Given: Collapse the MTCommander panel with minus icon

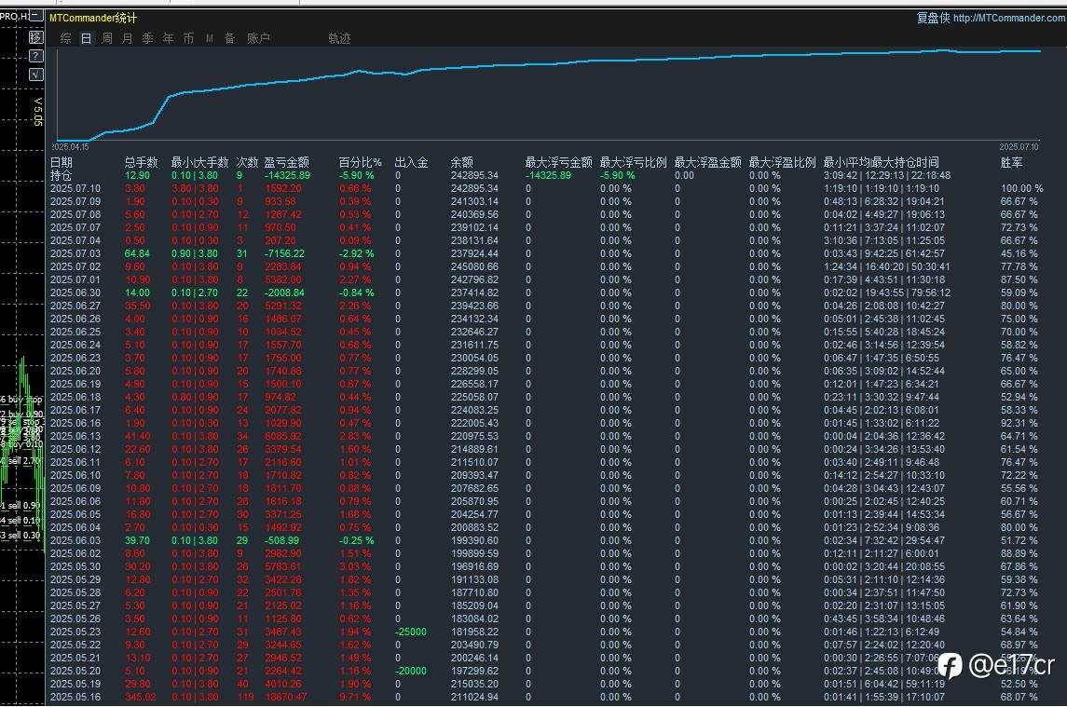Looking at the screenshot, I should tap(36, 17).
